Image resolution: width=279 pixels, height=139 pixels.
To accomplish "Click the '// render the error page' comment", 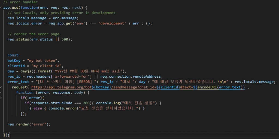I will (34, 34).
